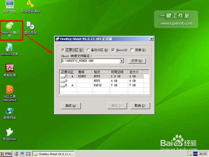Image resolution: width=209 pixels, height=157 pixels.
Task: Open 我的电脑 desktop icon
Action: click(x=10, y=6)
